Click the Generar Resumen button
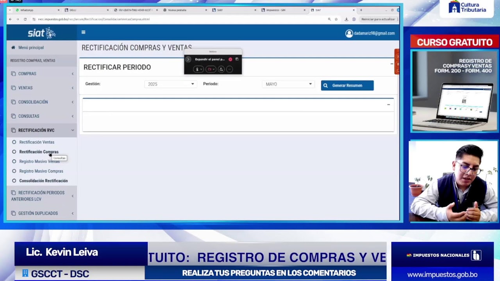Image resolution: width=500 pixels, height=281 pixels. [x=347, y=85]
